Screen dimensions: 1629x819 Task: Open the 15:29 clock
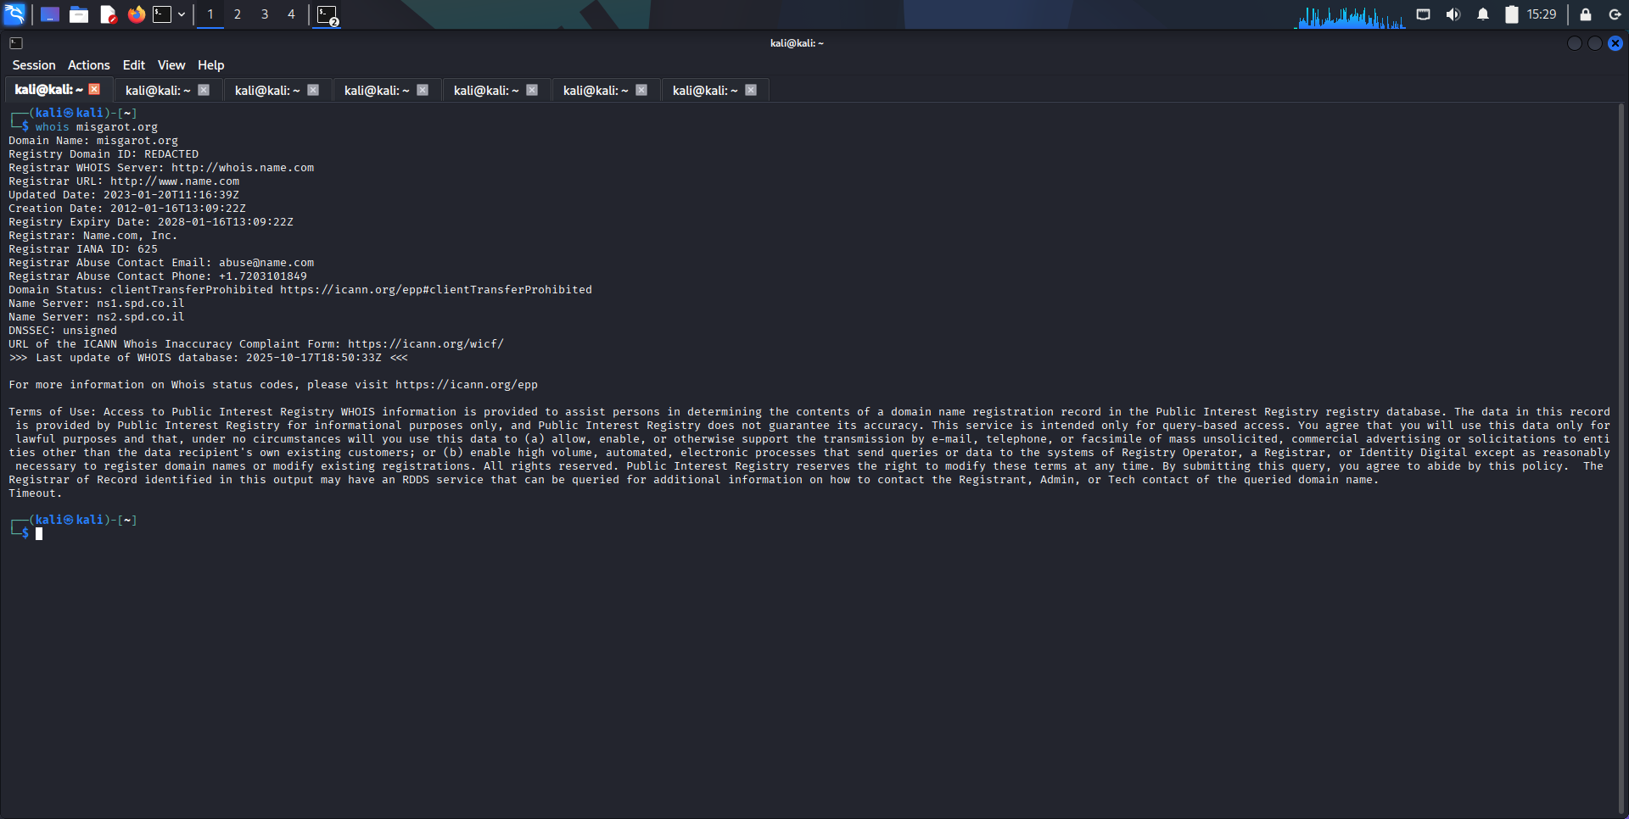[x=1542, y=14]
